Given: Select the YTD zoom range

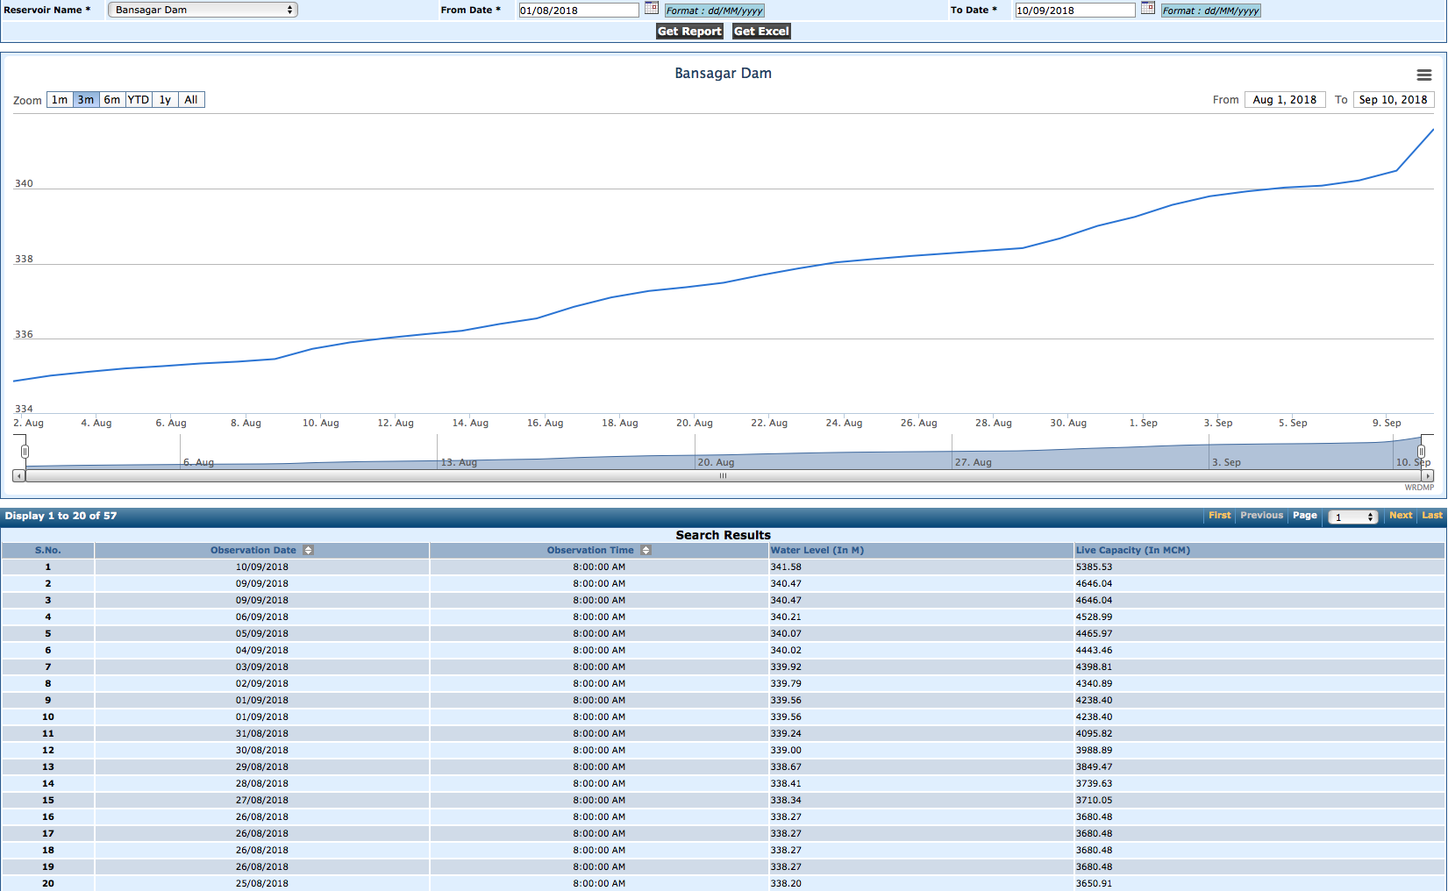Looking at the screenshot, I should point(139,100).
